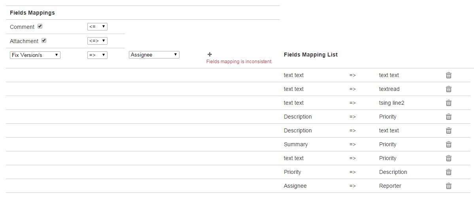Trash the 'text text => Priority' mapping
474x200 pixels.
click(449, 158)
